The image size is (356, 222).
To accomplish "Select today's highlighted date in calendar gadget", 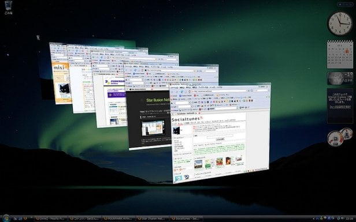I will coord(347,52).
